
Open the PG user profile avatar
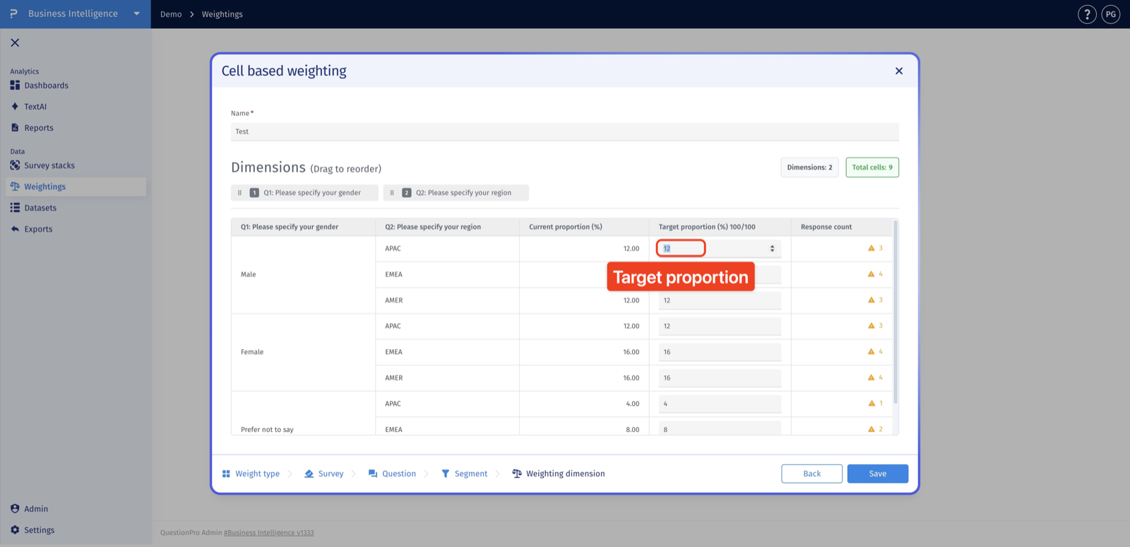pyautogui.click(x=1111, y=14)
